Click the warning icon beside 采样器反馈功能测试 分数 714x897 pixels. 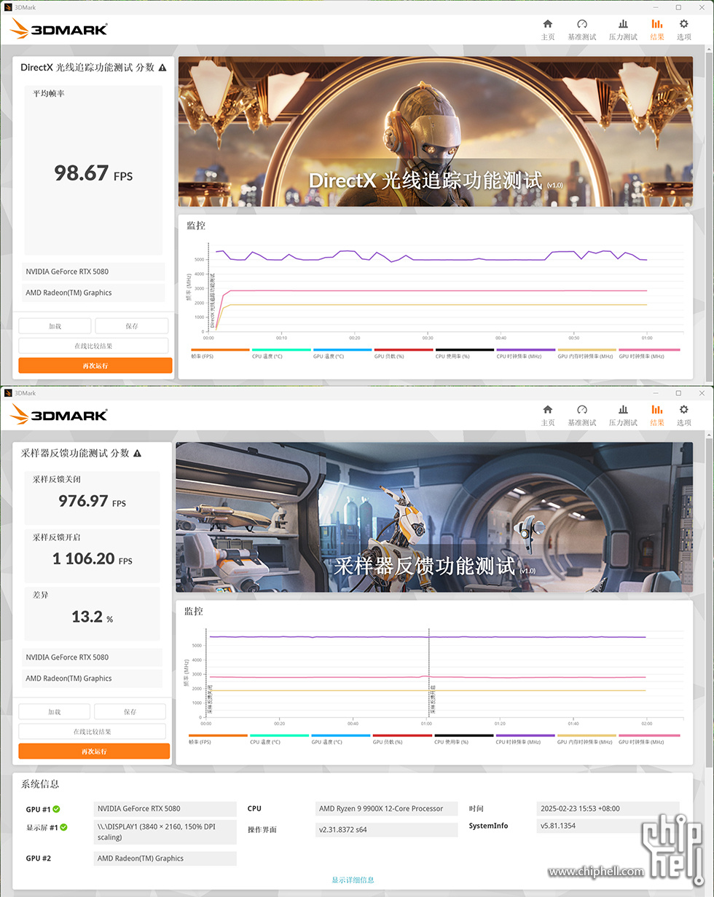click(137, 453)
